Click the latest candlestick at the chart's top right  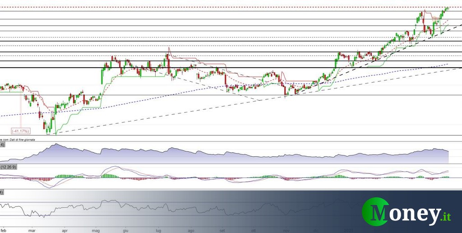point(447,8)
